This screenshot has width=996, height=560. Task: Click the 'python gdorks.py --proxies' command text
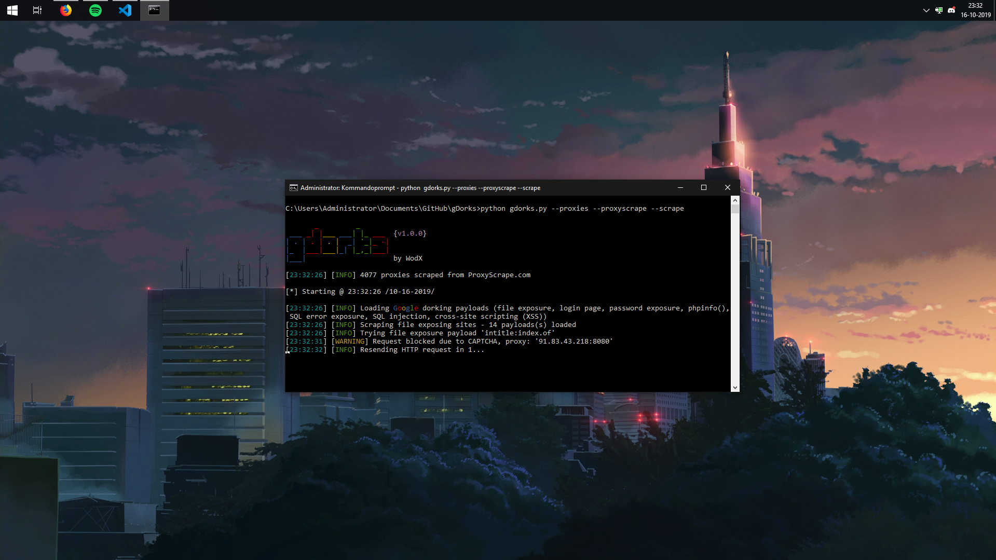tap(535, 209)
